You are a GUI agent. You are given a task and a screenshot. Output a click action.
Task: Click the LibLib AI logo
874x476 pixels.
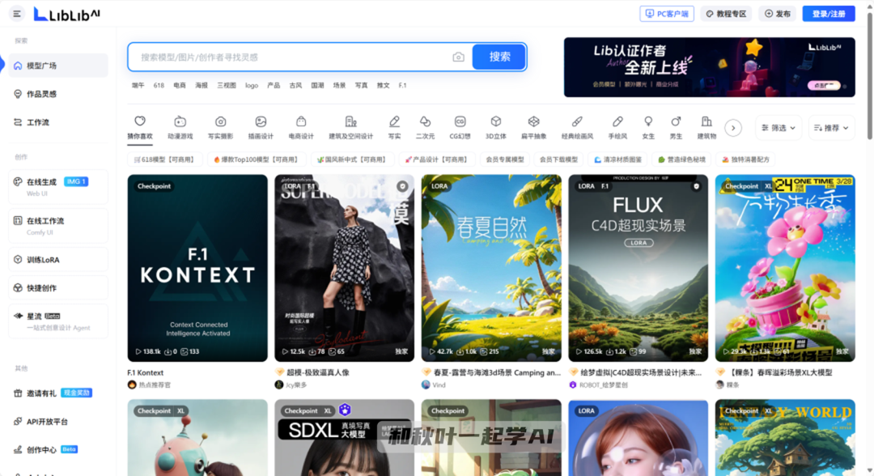(x=67, y=14)
